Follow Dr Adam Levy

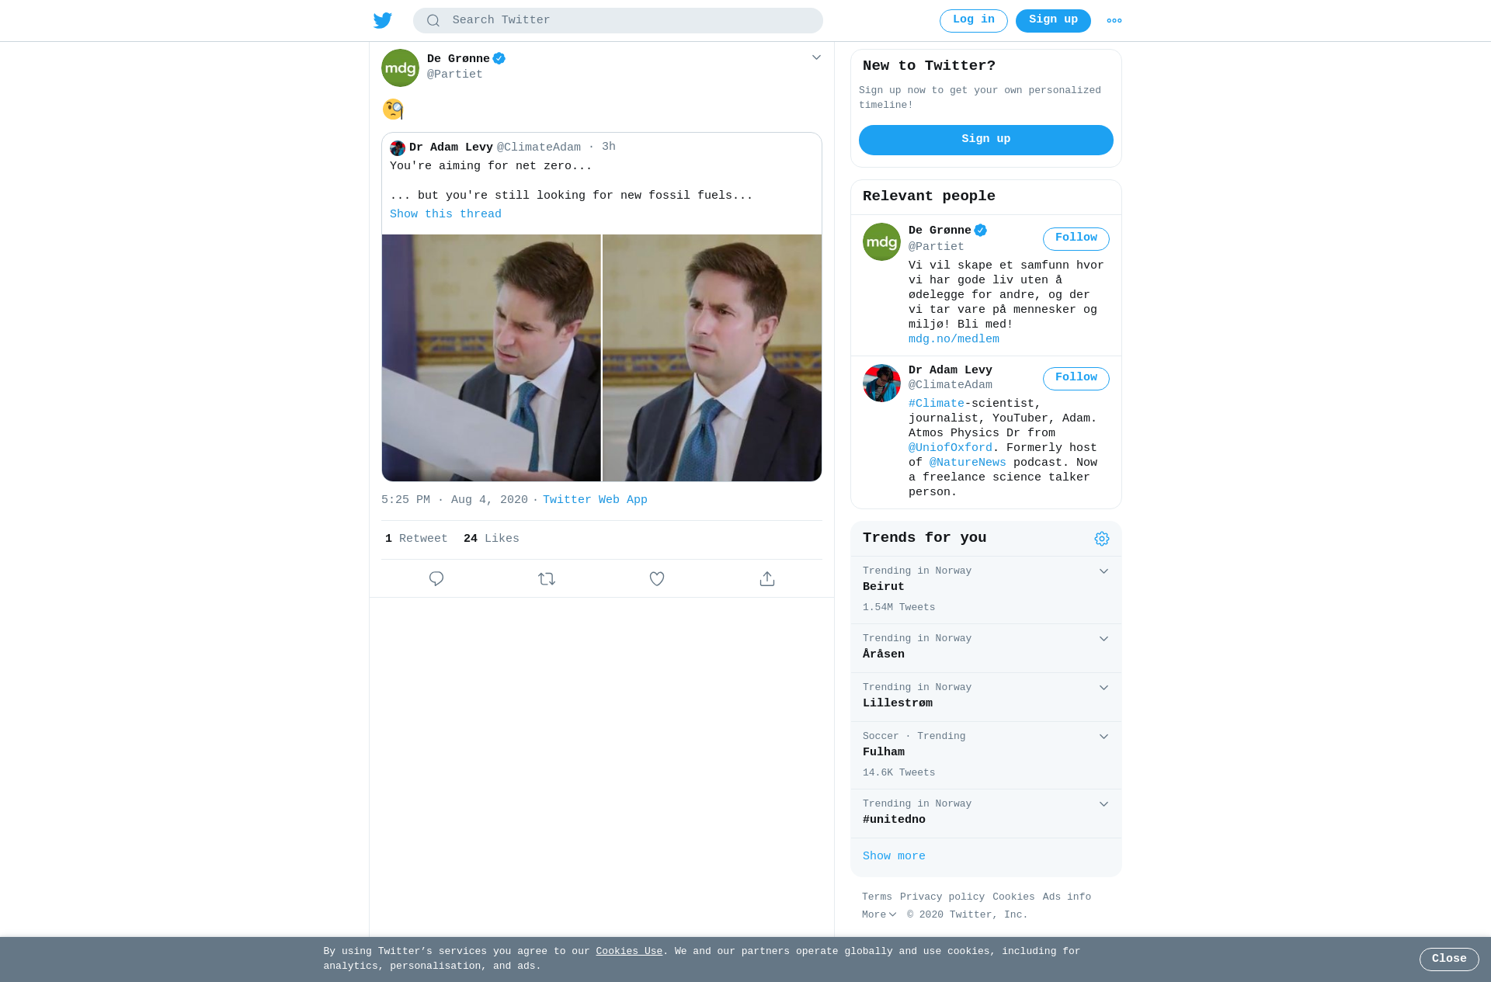tap(1076, 378)
